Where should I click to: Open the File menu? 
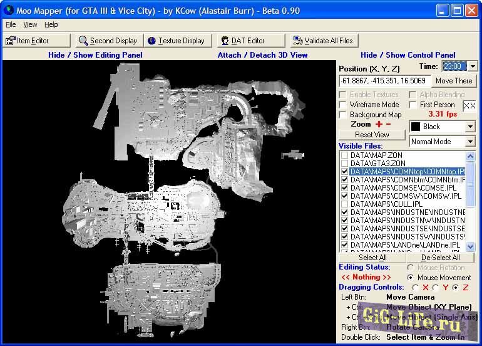coord(11,24)
